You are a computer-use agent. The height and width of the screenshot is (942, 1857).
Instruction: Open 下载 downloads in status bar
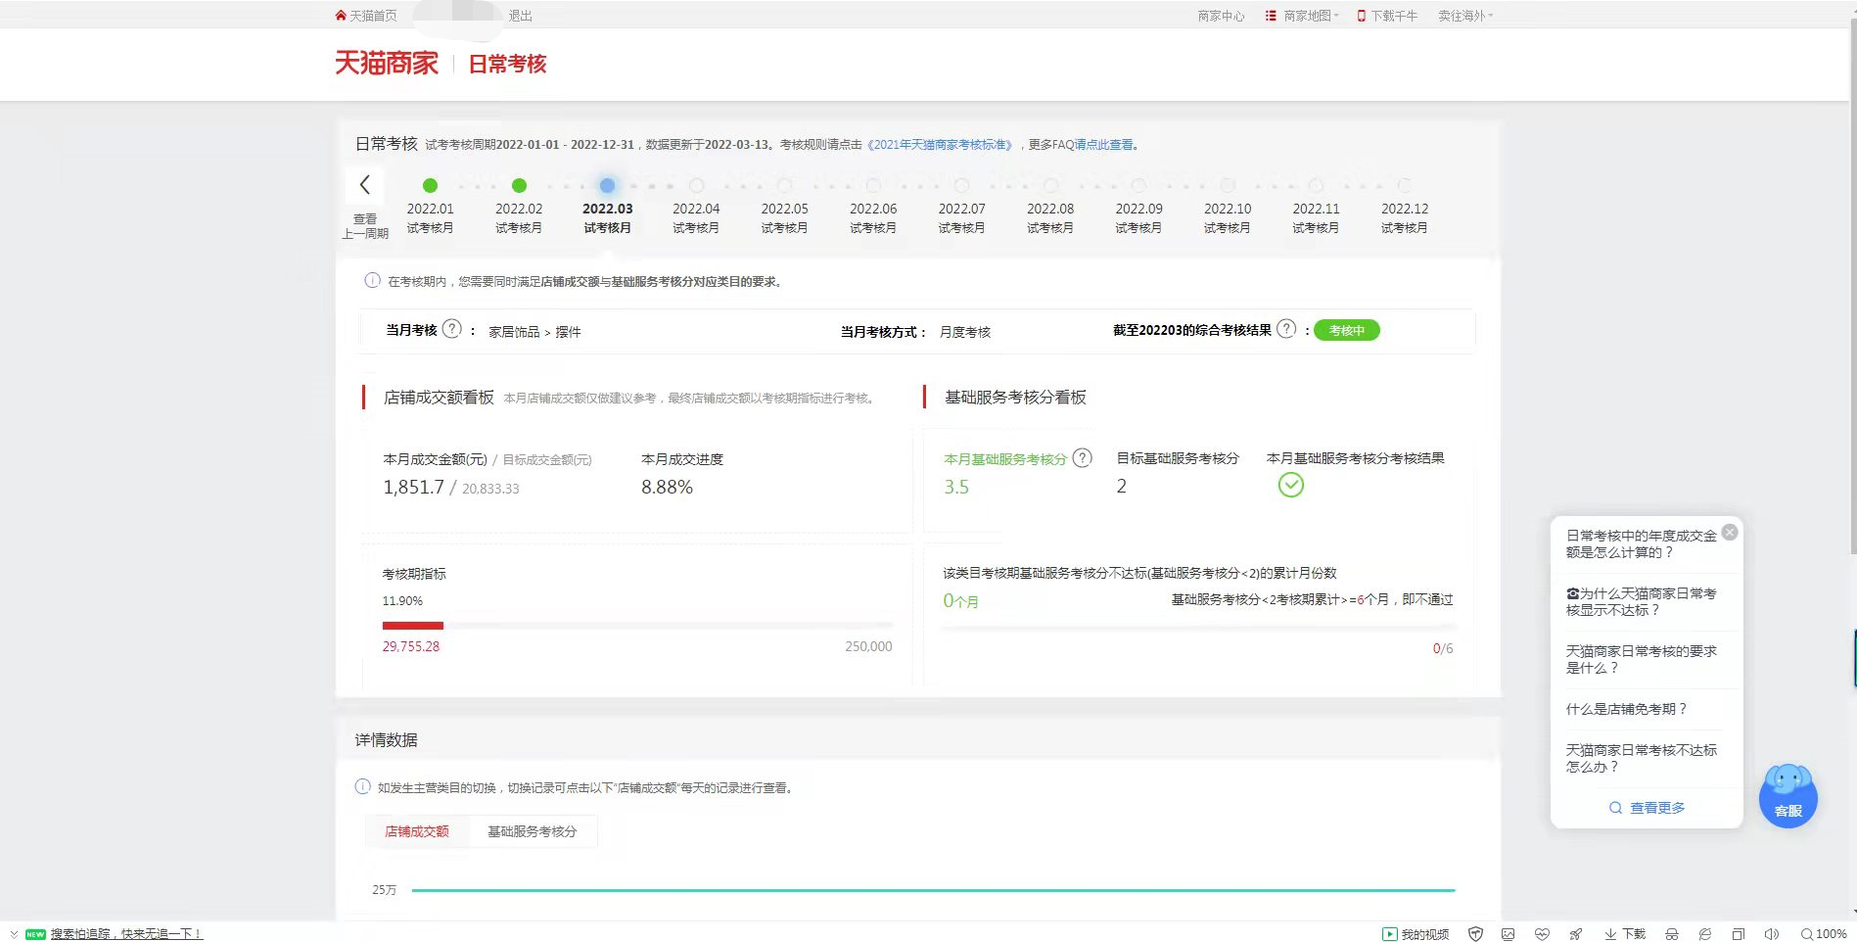coord(1625,933)
